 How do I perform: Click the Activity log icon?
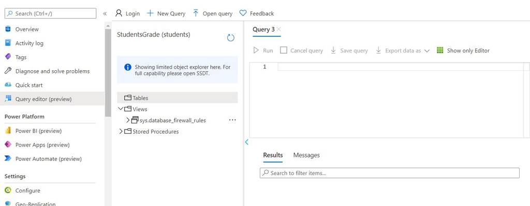coord(8,43)
